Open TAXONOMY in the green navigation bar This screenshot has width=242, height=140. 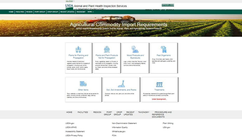81,12
